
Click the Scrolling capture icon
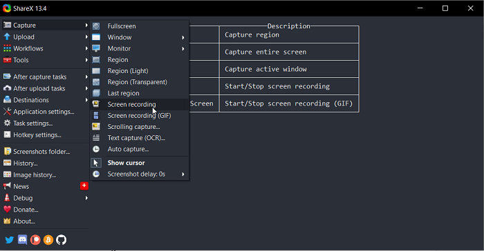96,127
